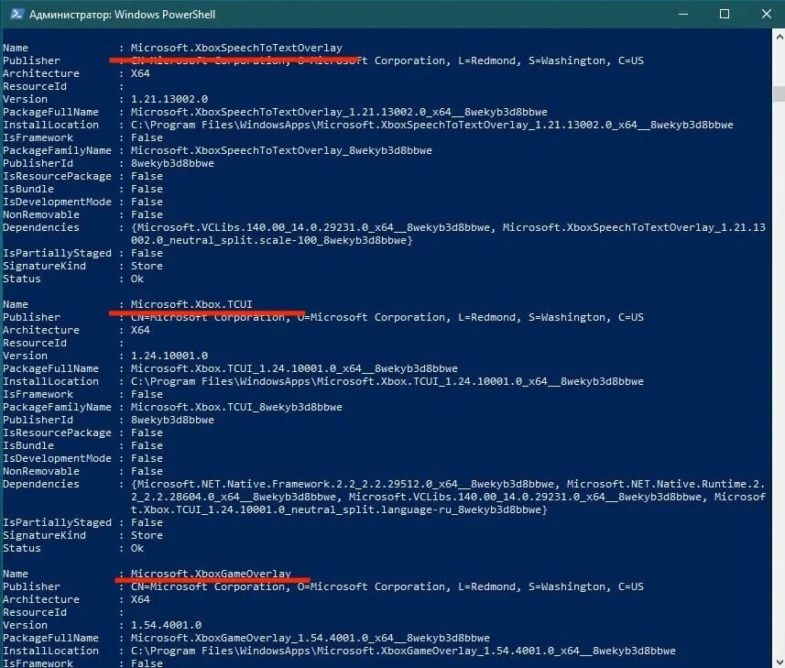Click PublisherId 8wekyb3d8bbwe under Xbox.TCUI

click(172, 420)
